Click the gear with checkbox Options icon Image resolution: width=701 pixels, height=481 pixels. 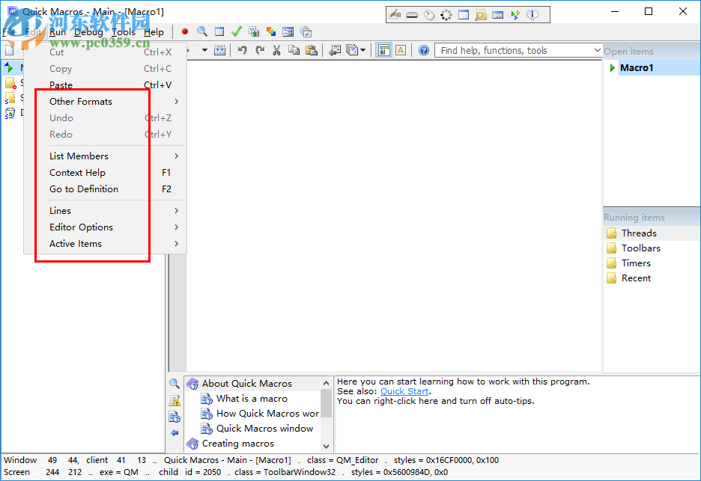(306, 31)
